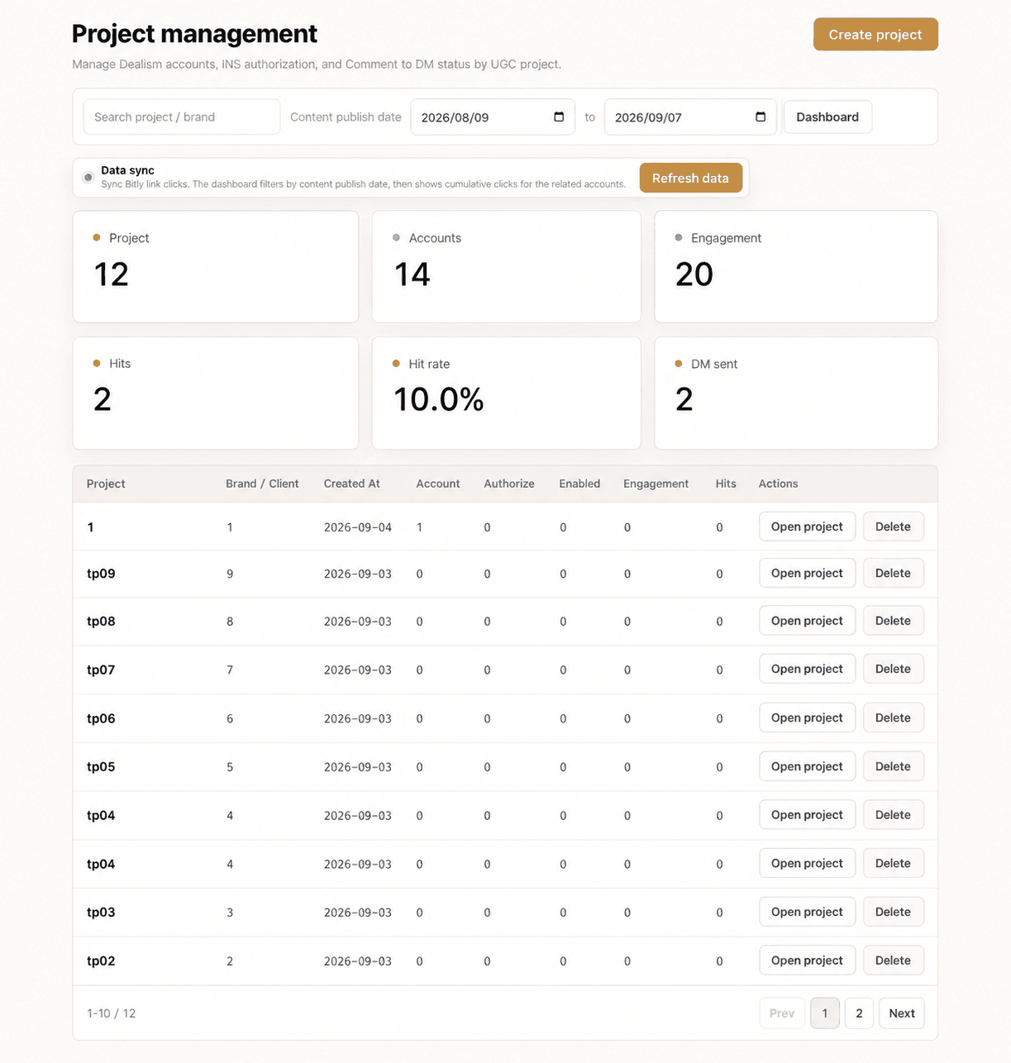
Task: Select pagination page 1
Action: pyautogui.click(x=825, y=1013)
